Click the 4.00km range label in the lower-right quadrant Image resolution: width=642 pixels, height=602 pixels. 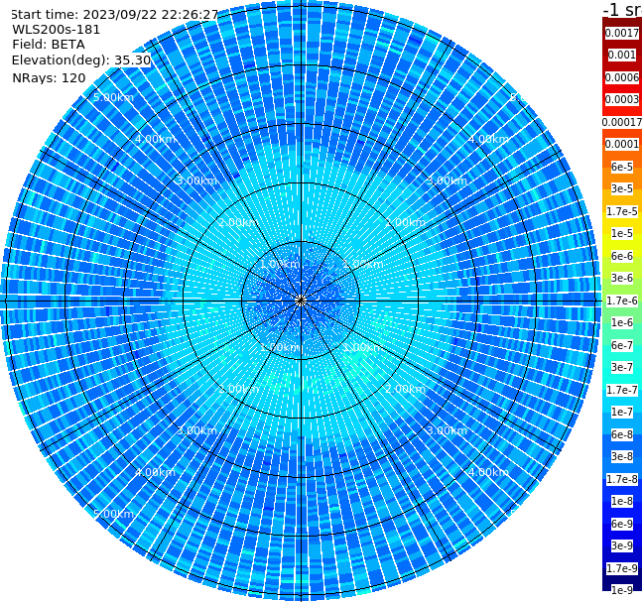488,472
